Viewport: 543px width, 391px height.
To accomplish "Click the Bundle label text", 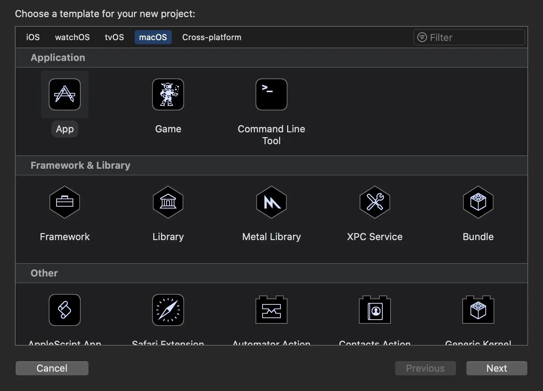I will pyautogui.click(x=478, y=237).
